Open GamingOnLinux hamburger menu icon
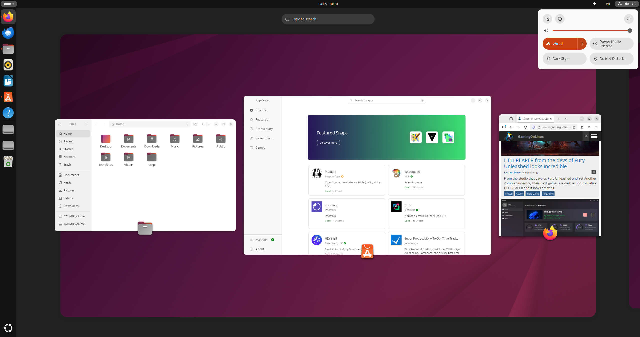The image size is (640, 337). [x=594, y=136]
